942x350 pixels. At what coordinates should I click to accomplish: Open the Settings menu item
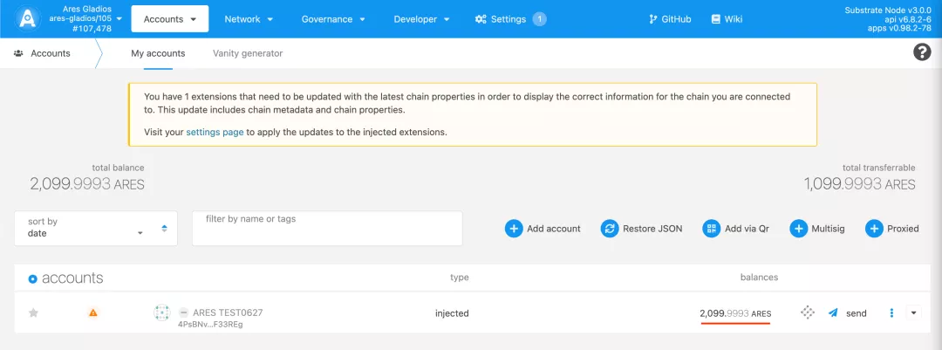(x=509, y=19)
